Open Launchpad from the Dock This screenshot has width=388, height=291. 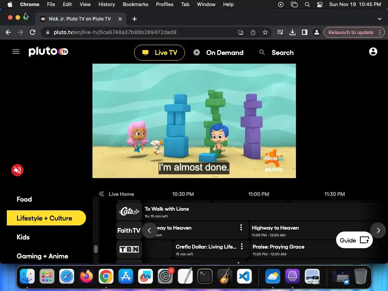47,276
